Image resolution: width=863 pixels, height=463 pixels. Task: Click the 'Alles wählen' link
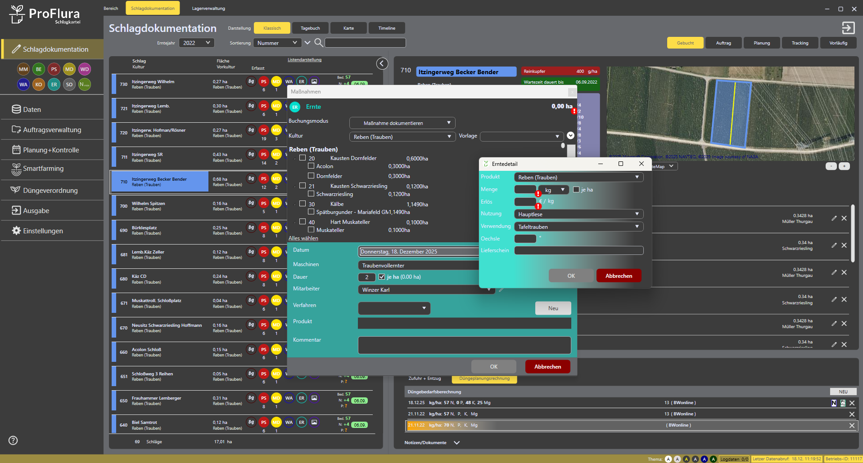coord(303,238)
